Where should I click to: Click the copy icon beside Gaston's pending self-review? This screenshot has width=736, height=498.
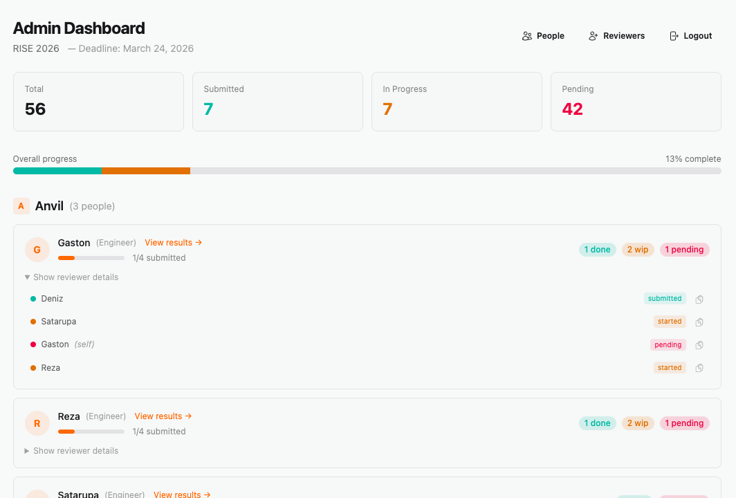click(x=699, y=344)
